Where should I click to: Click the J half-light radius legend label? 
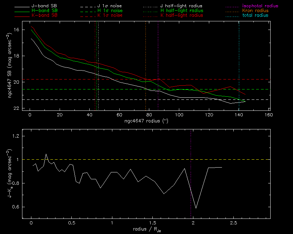[x=182, y=6]
